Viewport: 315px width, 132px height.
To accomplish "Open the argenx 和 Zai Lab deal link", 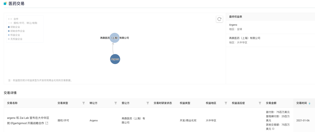I will pos(28,120).
